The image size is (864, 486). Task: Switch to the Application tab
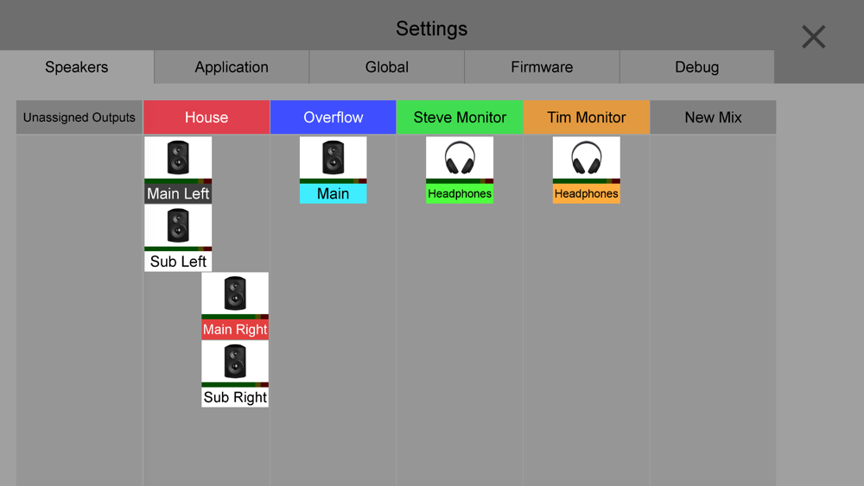[232, 67]
